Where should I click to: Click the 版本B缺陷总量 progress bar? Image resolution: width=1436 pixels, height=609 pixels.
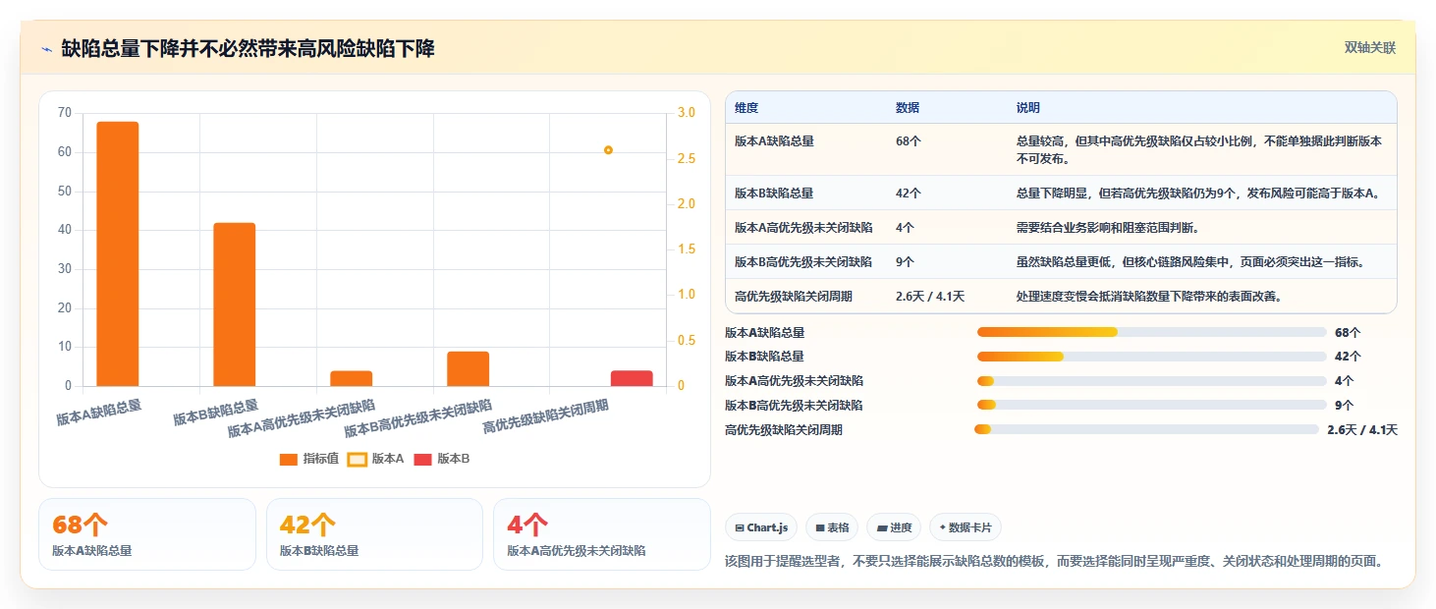[x=1151, y=356]
